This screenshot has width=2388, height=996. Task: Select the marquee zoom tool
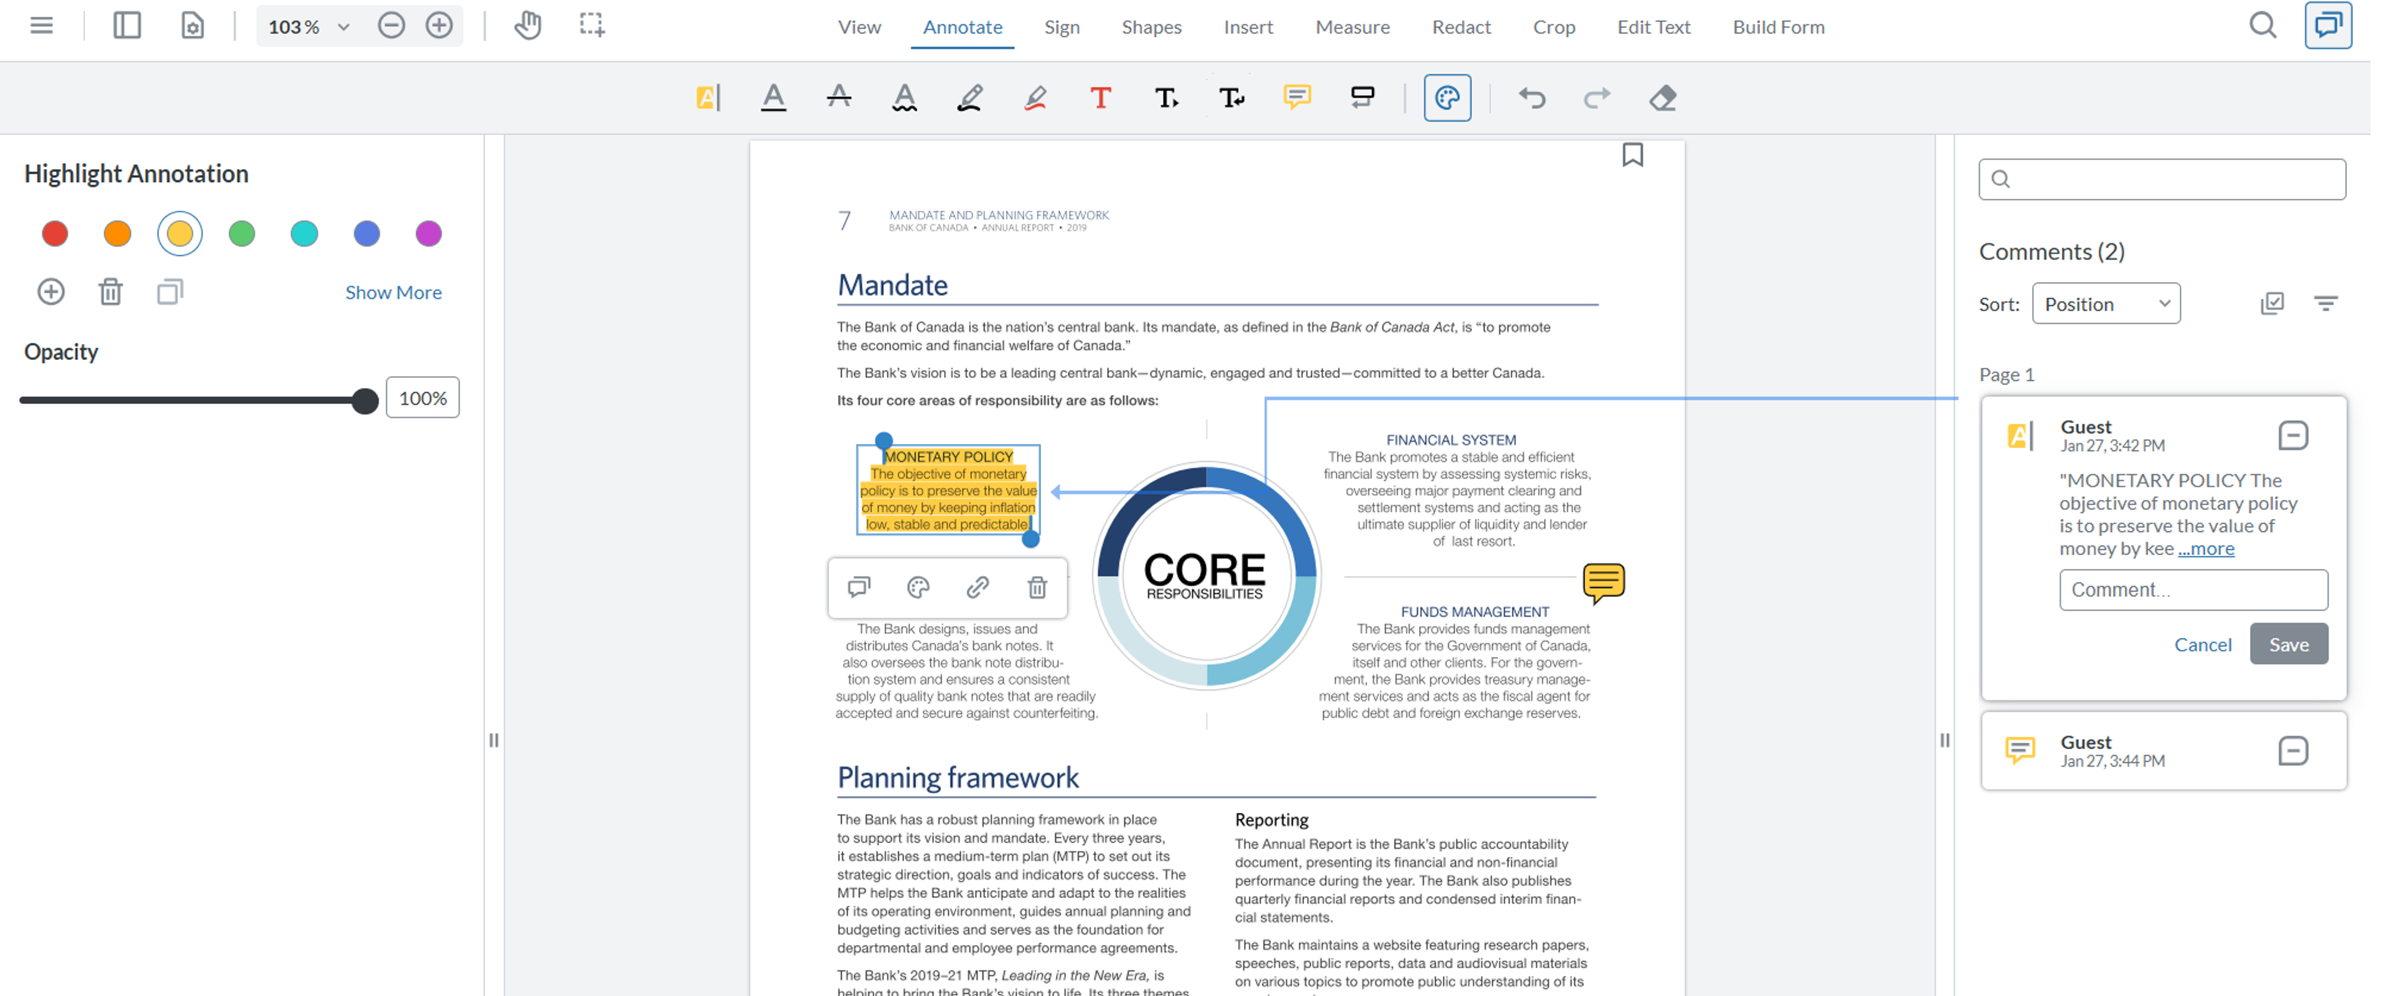click(591, 26)
